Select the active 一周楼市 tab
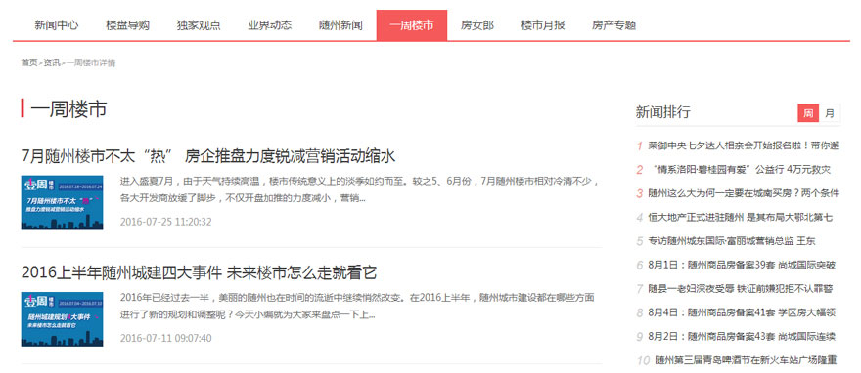 [412, 25]
